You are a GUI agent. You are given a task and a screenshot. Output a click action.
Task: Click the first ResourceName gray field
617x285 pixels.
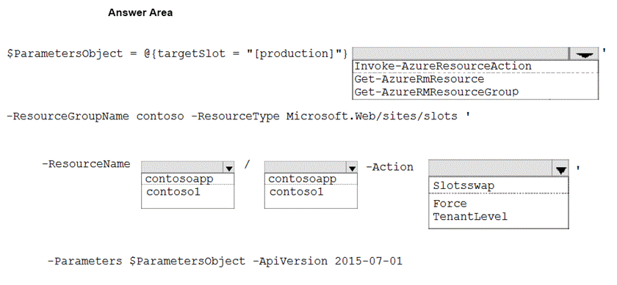pos(182,167)
